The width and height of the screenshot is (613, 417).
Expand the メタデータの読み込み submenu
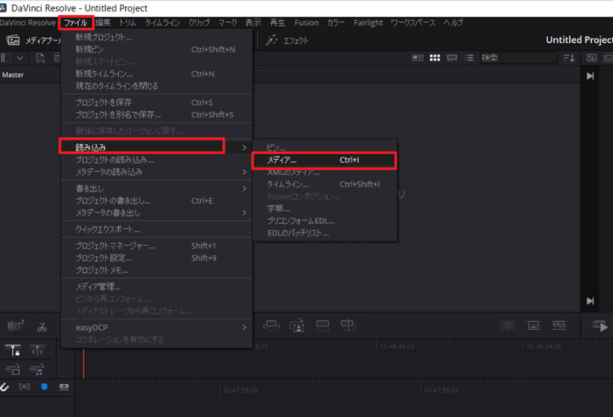[156, 172]
